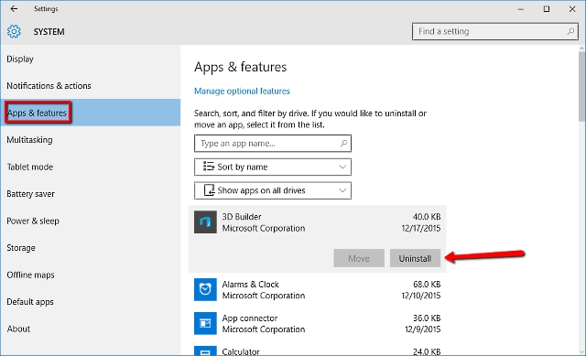586x356 pixels.
Task: Select Storage in the sidebar
Action: 21,248
